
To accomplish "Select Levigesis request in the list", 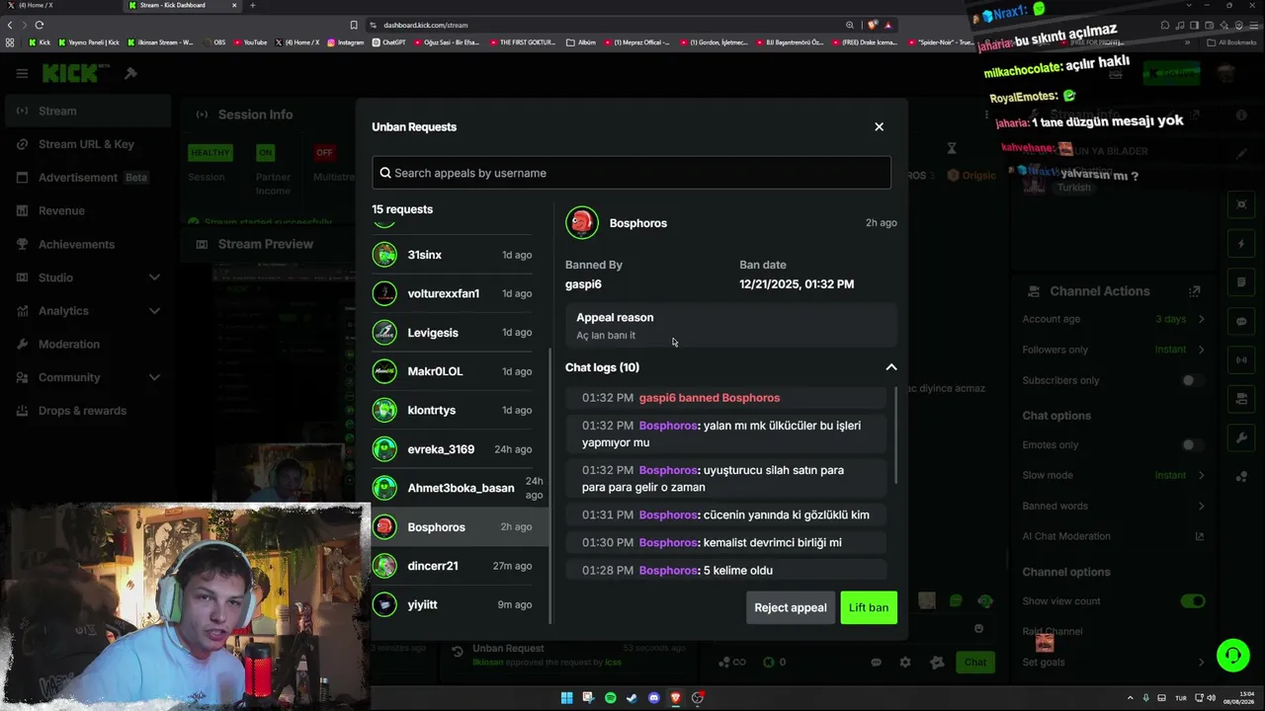I will click(453, 333).
